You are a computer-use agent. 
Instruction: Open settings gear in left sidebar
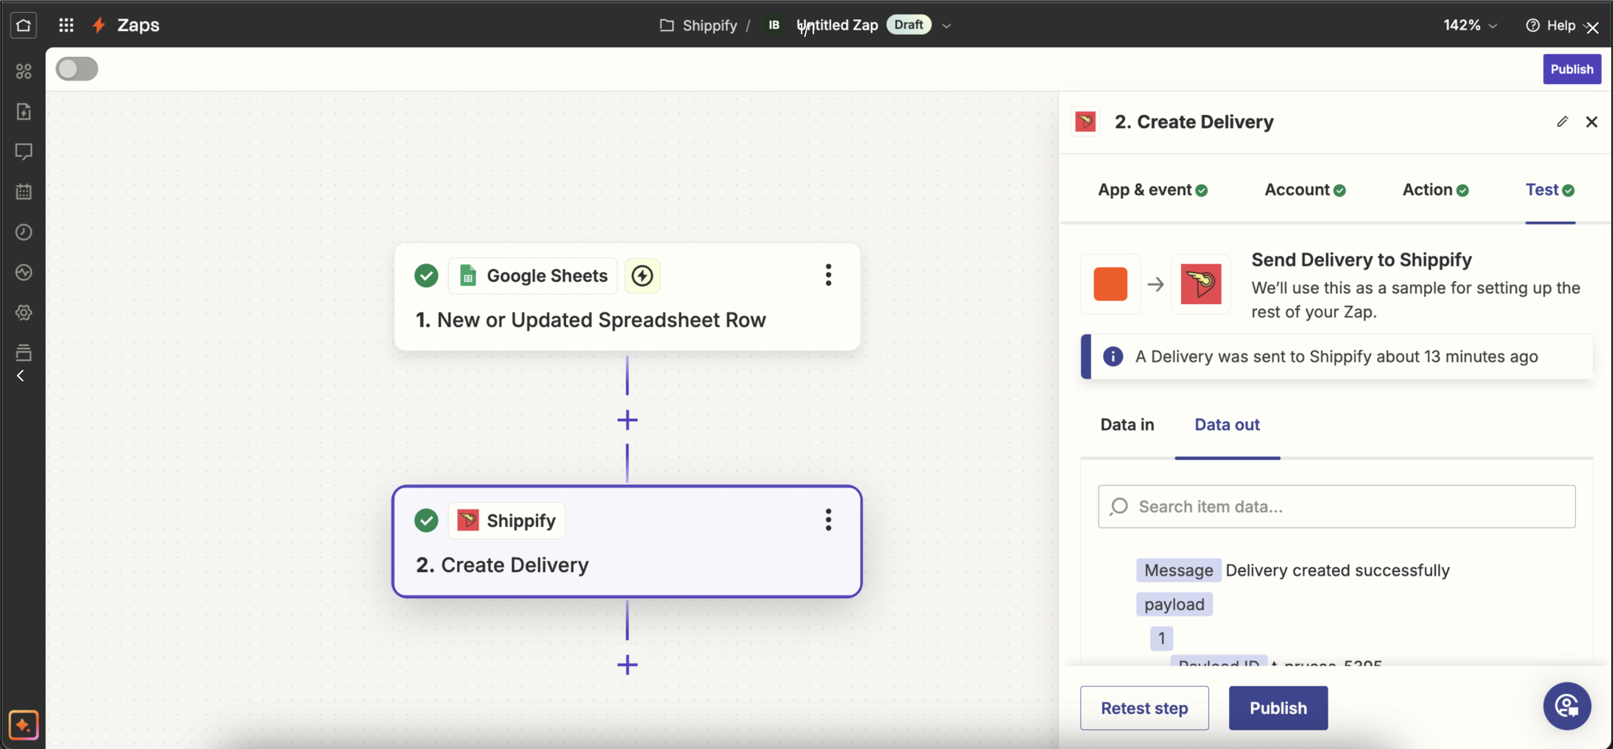point(23,312)
